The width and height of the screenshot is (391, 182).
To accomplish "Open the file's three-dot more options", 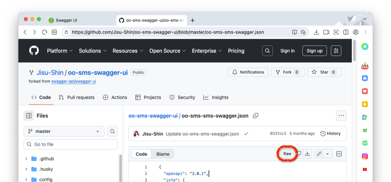I will click(x=341, y=115).
